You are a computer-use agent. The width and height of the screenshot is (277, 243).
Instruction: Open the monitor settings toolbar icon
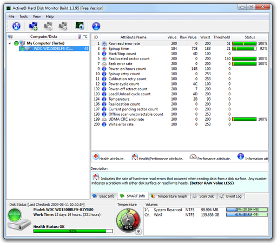[x=80, y=26]
